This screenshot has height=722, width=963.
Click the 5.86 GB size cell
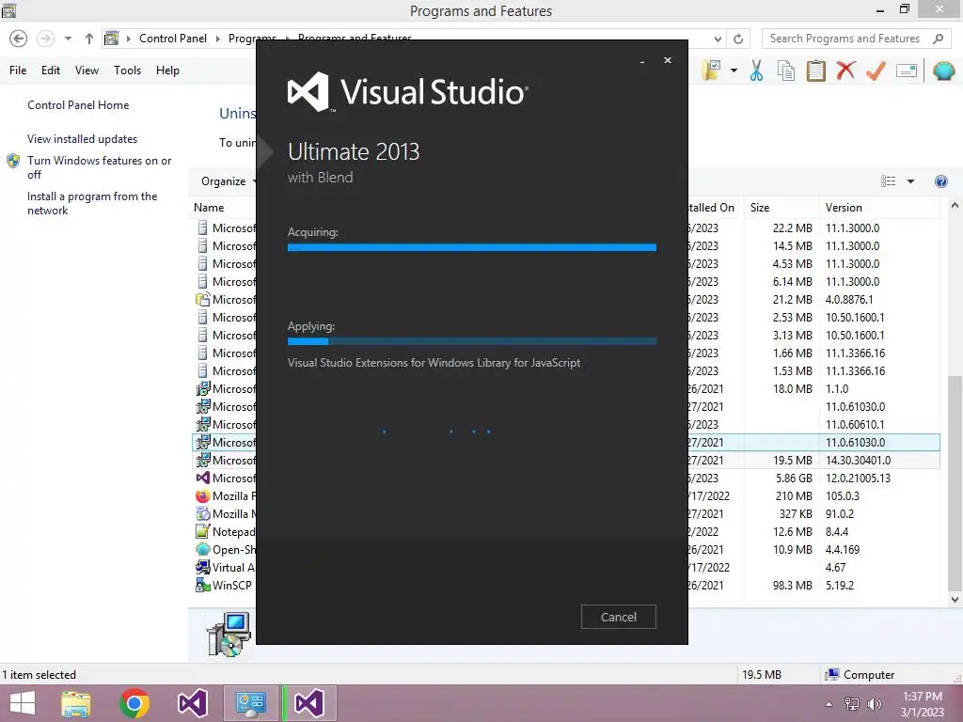pos(794,479)
